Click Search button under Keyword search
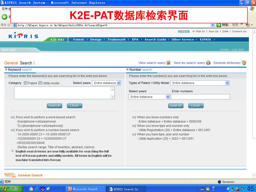This screenshot has height=192, width=256. coord(54,106)
